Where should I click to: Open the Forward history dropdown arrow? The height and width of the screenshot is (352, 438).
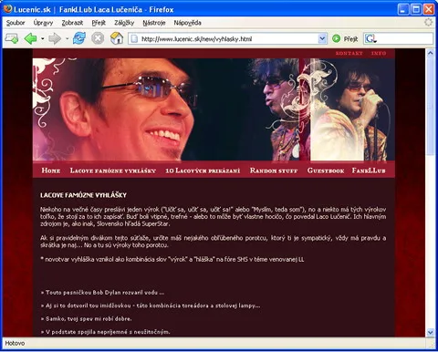tap(67, 39)
